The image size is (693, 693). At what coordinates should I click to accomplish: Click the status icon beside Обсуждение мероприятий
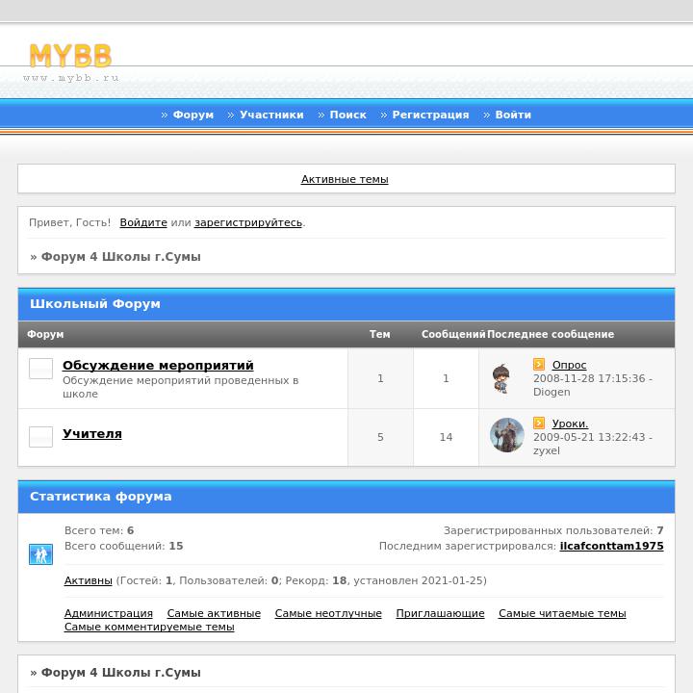[40, 369]
